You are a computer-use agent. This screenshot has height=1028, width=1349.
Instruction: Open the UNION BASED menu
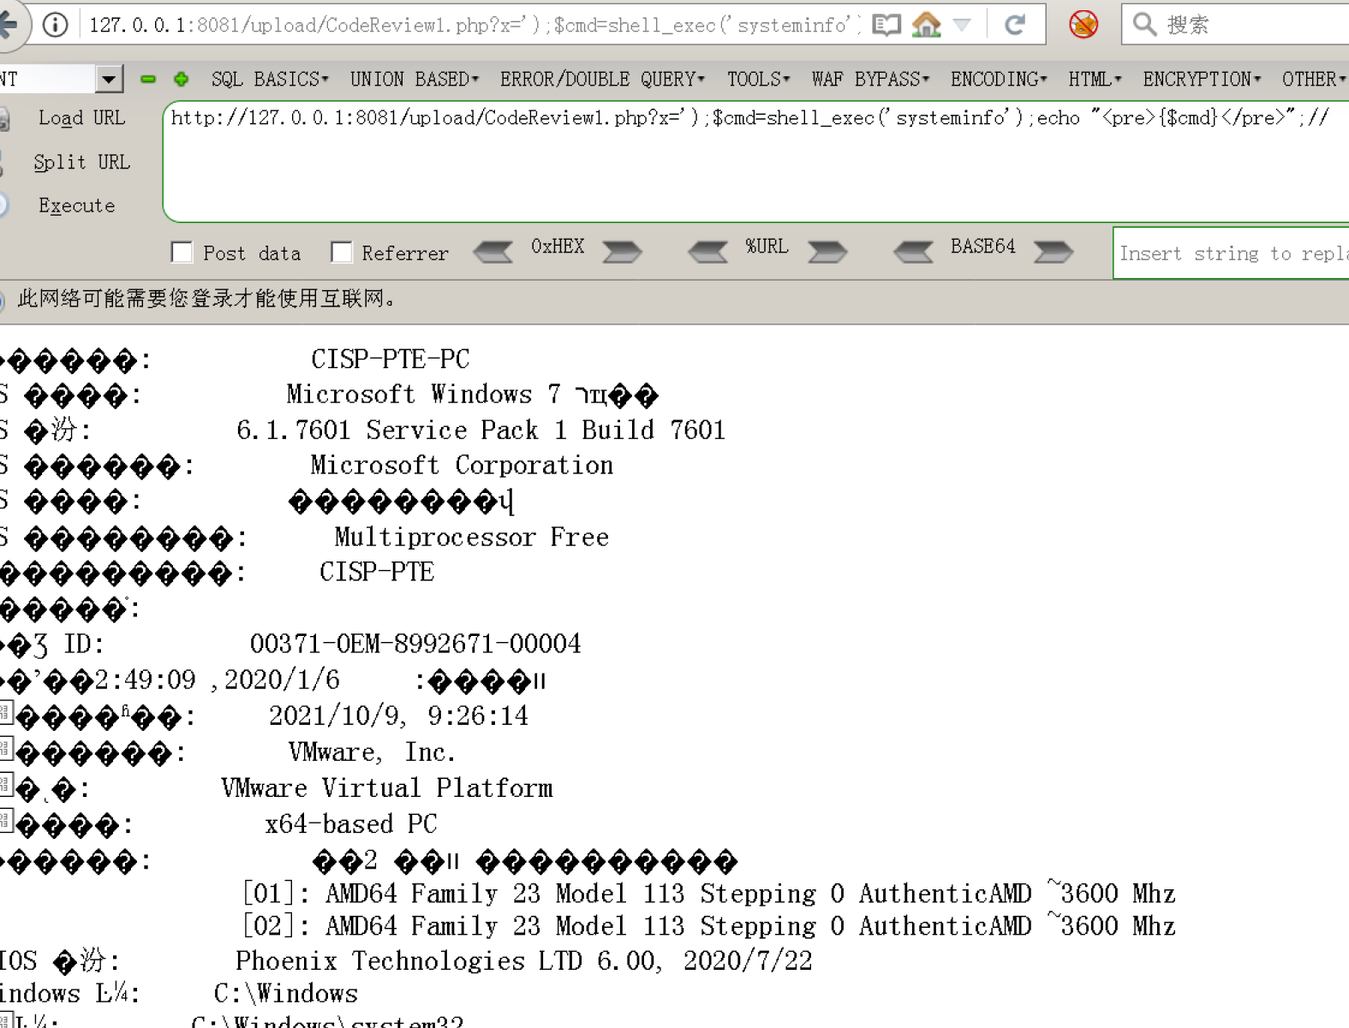pos(414,80)
